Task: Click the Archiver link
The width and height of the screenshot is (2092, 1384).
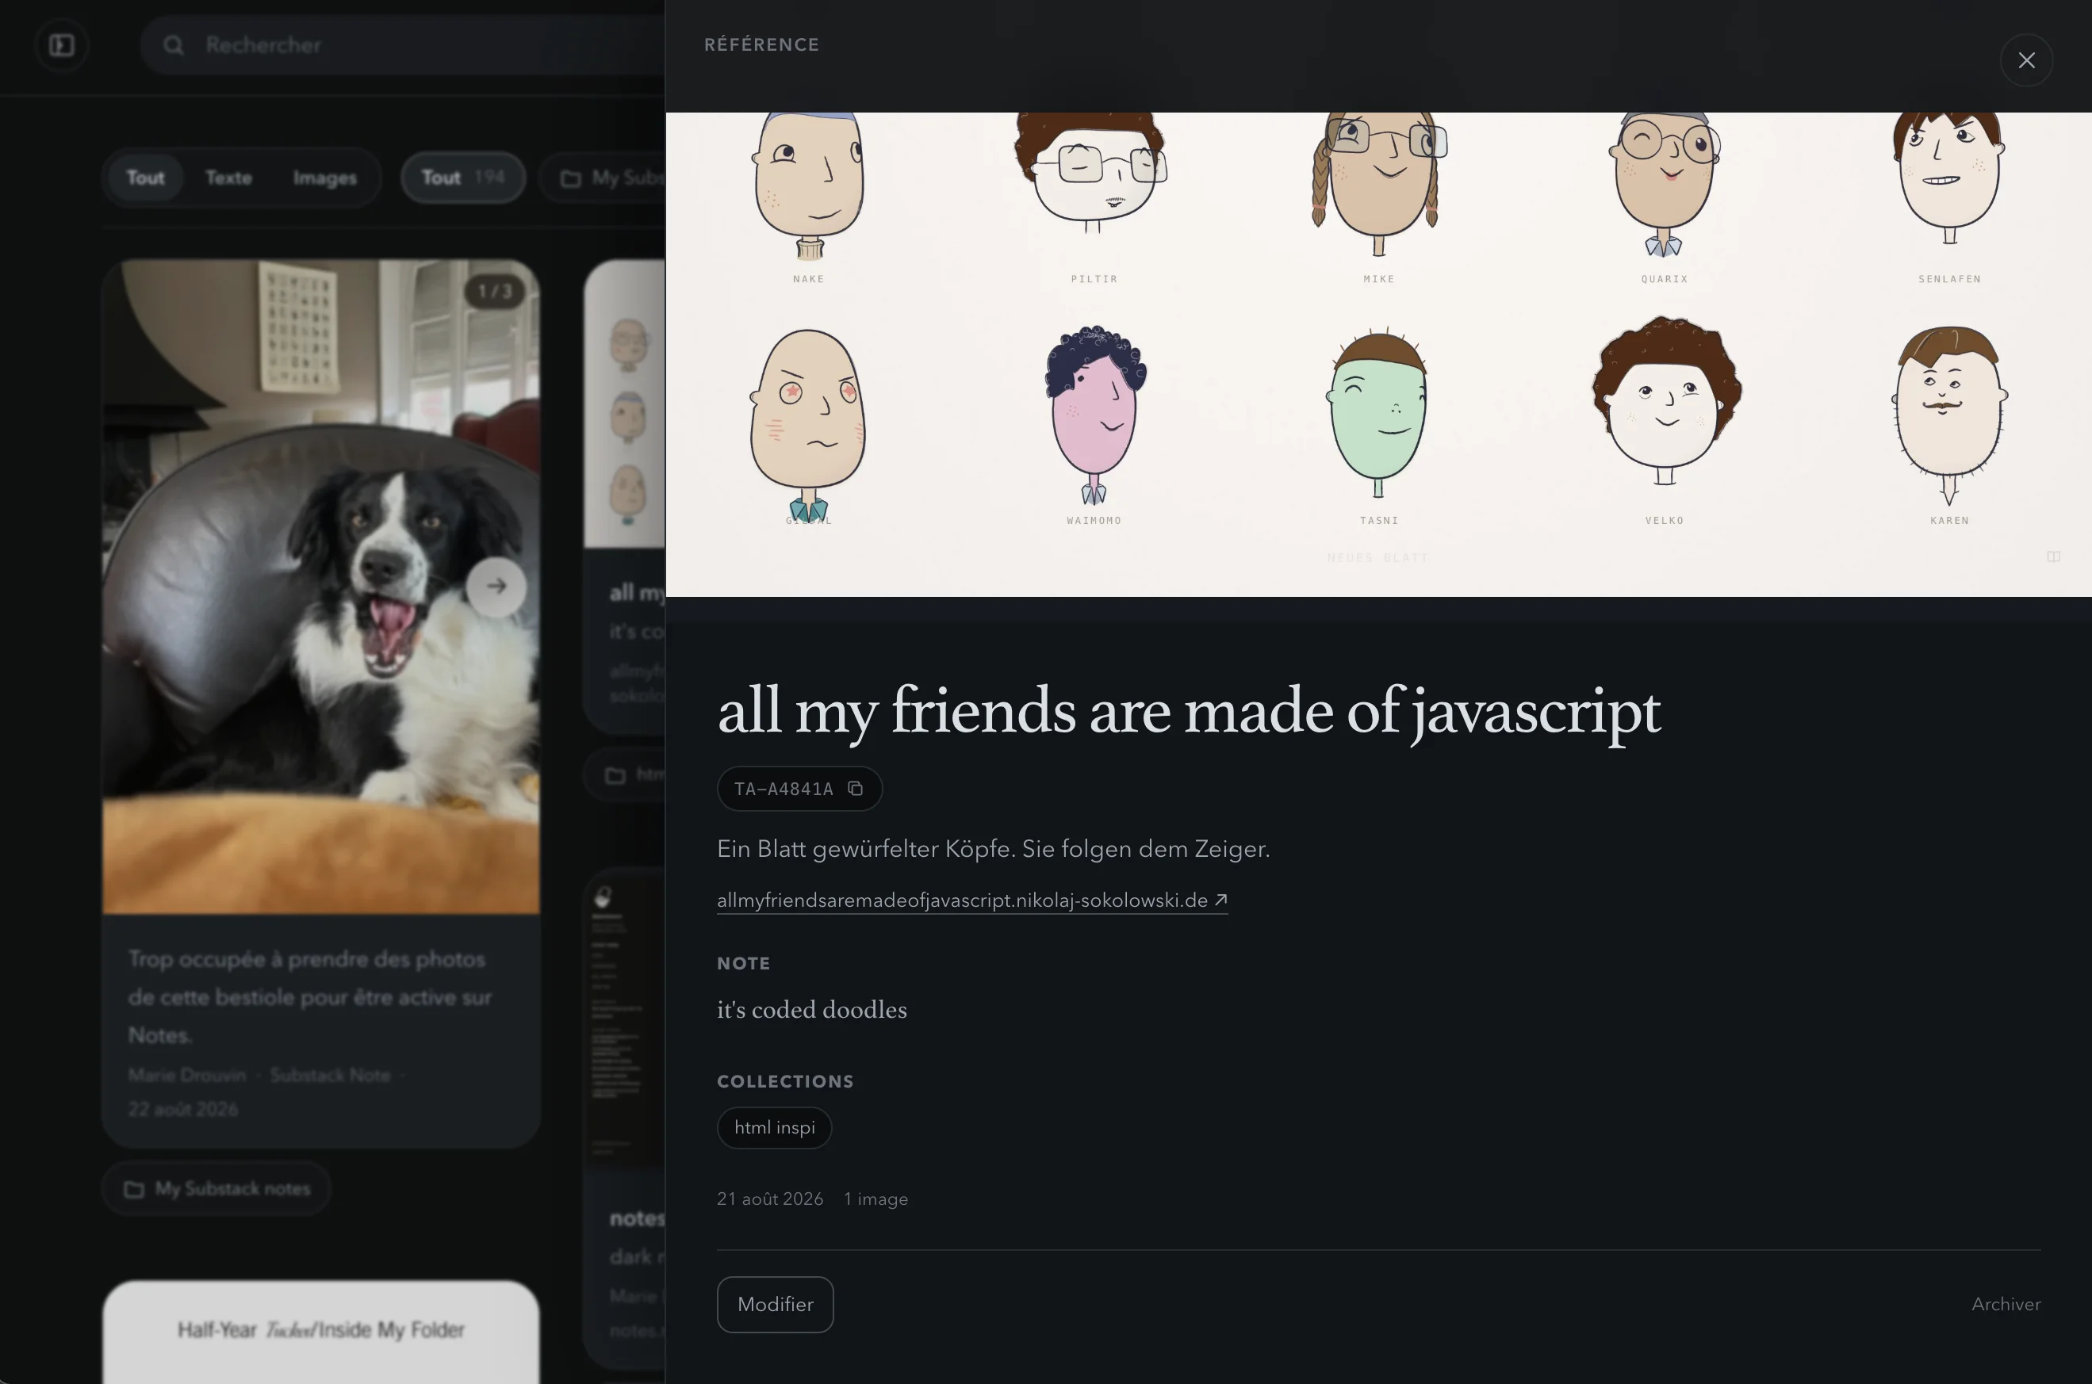Action: point(2006,1304)
